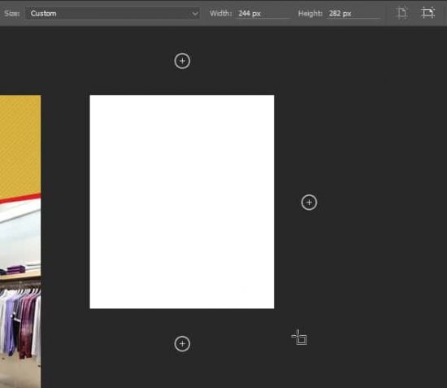Add new artboard below the white artboard
The width and height of the screenshot is (447, 388).
(x=182, y=344)
